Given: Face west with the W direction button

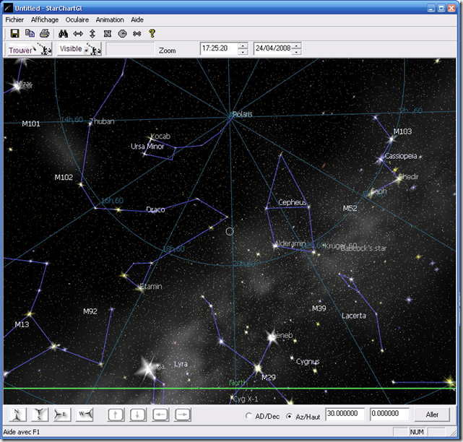Looking at the screenshot, I should (85, 415).
